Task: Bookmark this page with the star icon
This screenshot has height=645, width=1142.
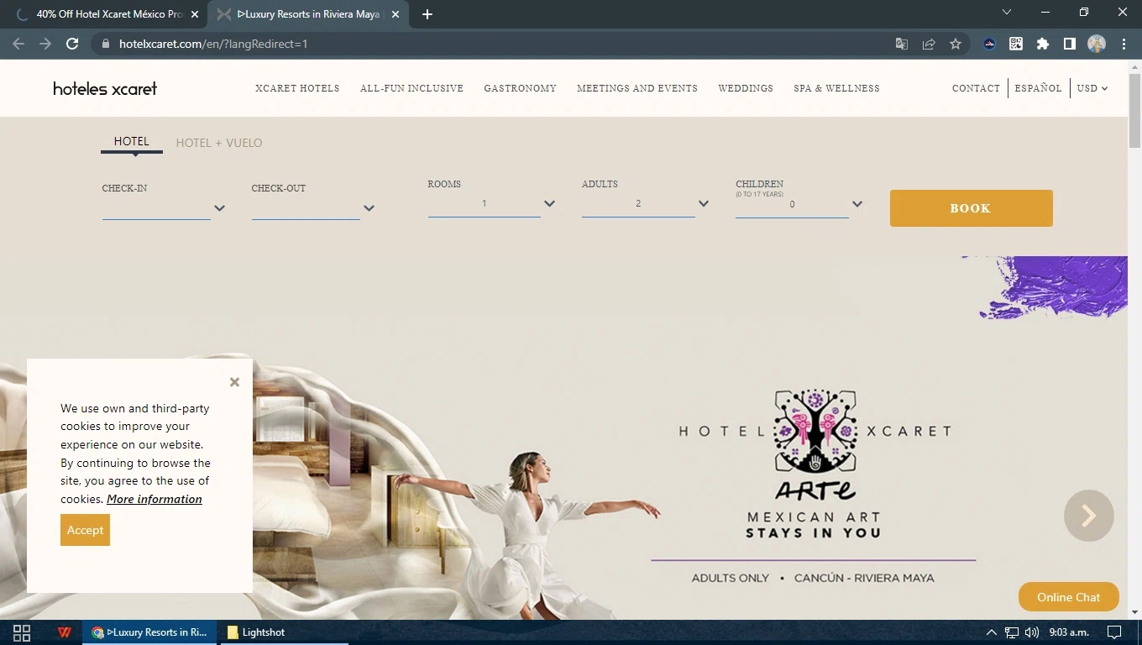Action: (956, 44)
